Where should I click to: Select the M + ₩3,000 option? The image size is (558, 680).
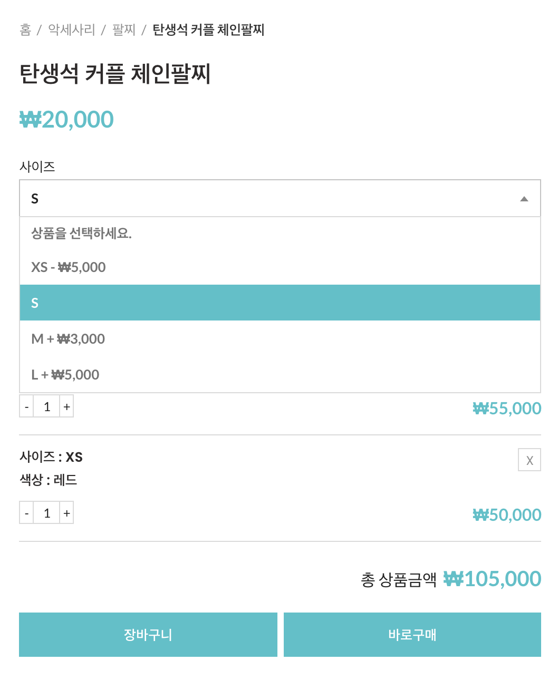(x=68, y=338)
